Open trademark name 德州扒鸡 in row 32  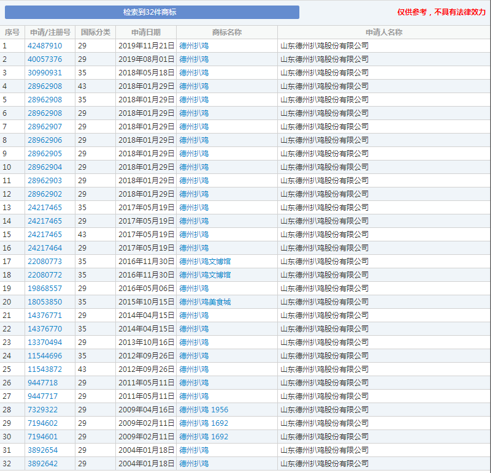[x=194, y=464]
